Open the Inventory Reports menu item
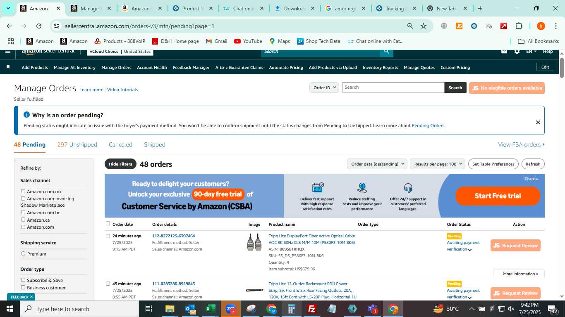 click(380, 67)
